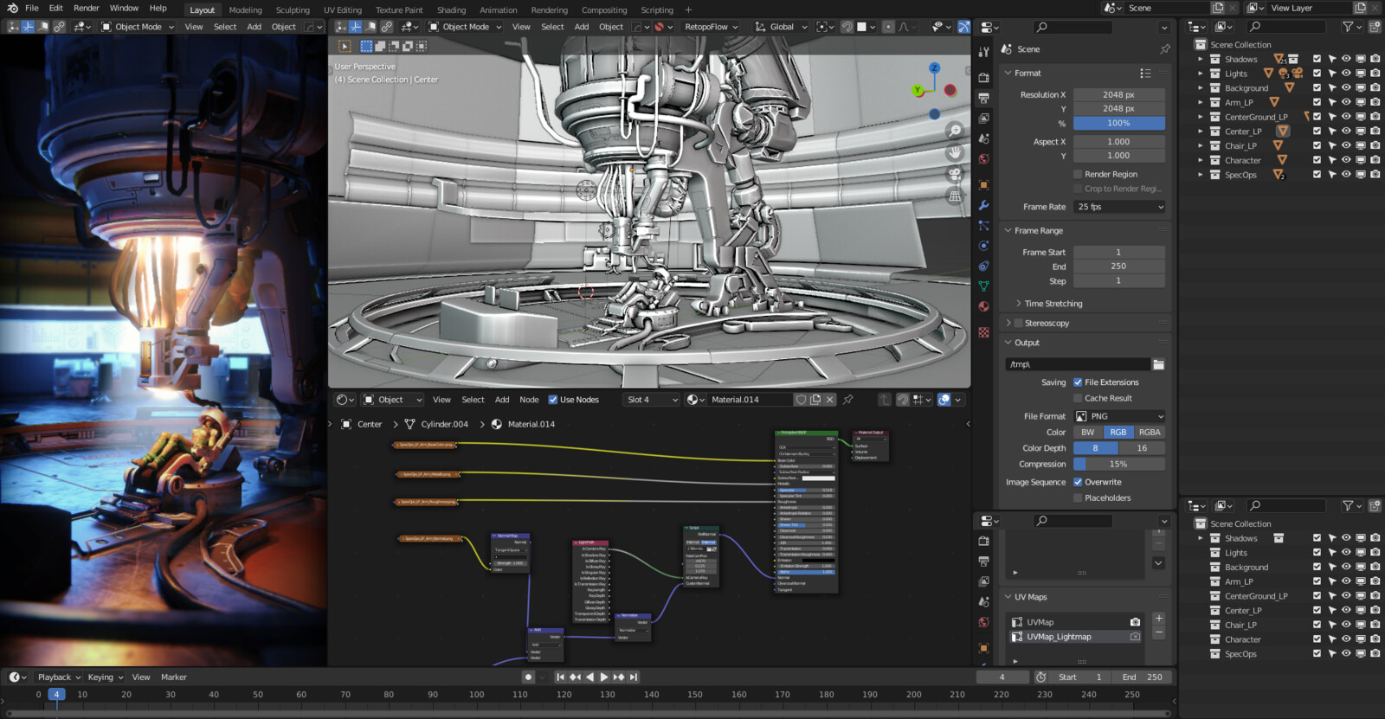Pin the node editor material
1385x719 pixels.
(848, 400)
